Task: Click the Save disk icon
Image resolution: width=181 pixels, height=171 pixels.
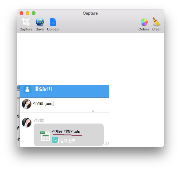Action: (40, 22)
